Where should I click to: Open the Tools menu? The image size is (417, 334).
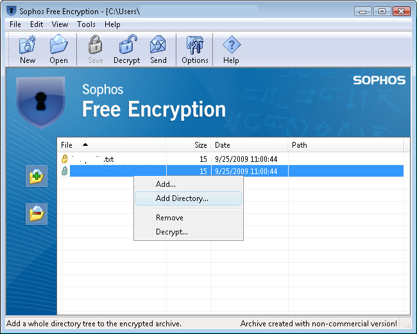(x=86, y=24)
